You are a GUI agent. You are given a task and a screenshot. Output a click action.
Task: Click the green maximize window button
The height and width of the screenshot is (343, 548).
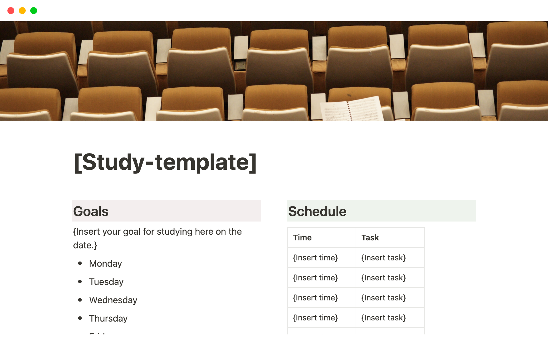coord(34,11)
